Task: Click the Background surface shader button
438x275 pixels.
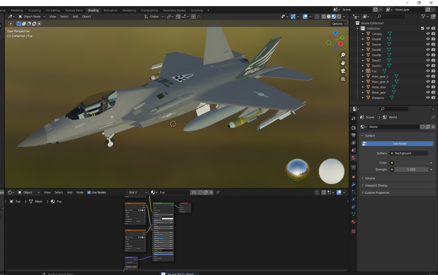Action: point(409,153)
